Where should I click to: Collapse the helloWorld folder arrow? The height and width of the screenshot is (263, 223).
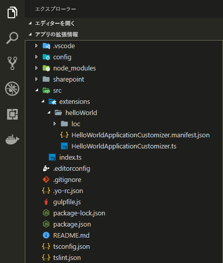[x=49, y=112]
